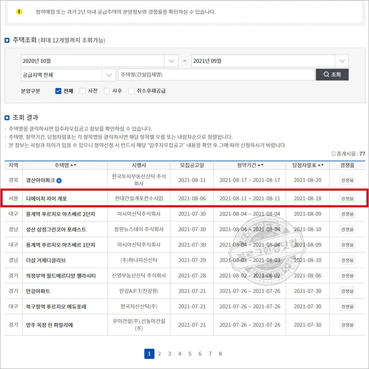This screenshot has height=369, width=369.
Task: Check the 사전 checkbox
Action: tap(82, 91)
